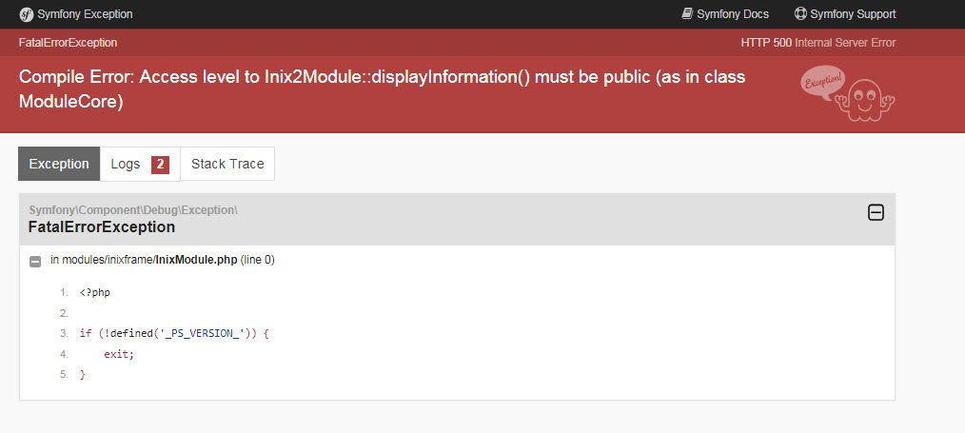Collapse the InixModule.php trace entry
This screenshot has width=965, height=433.
(x=35, y=261)
